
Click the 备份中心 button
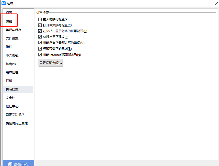[x=18, y=163]
